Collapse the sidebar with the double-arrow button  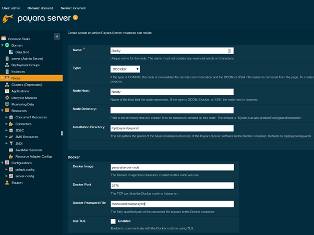(x=57, y=36)
